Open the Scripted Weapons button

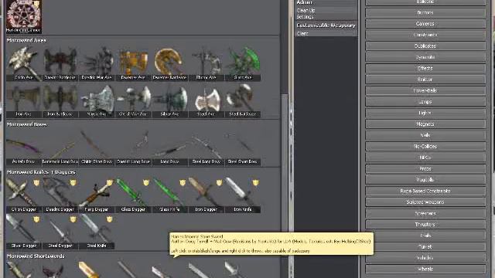(x=425, y=202)
